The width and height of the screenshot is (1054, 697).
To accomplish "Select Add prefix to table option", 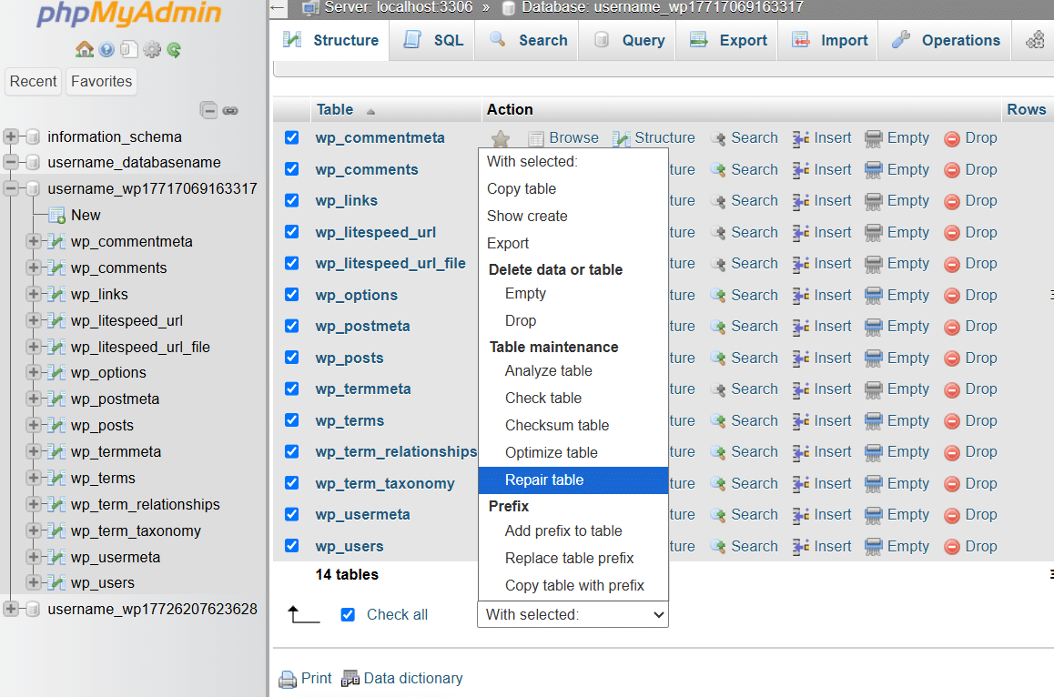I will (573, 531).
